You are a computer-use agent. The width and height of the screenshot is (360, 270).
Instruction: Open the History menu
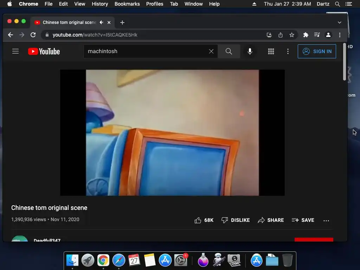coord(100,4)
